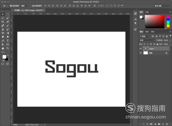The image size is (172, 126).
Task: Select the Path Selection arrow tool
Action: (x=3, y=44)
